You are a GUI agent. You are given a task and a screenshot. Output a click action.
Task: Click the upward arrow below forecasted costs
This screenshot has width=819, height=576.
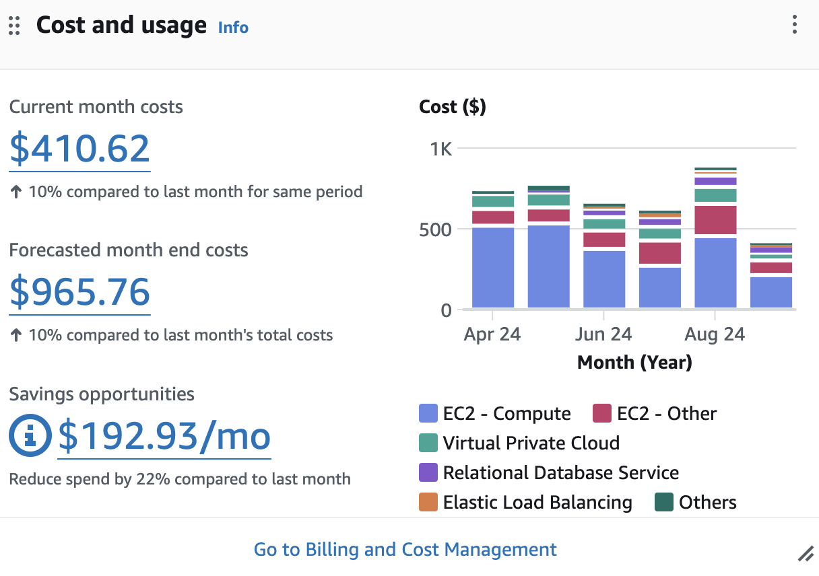[x=15, y=334]
